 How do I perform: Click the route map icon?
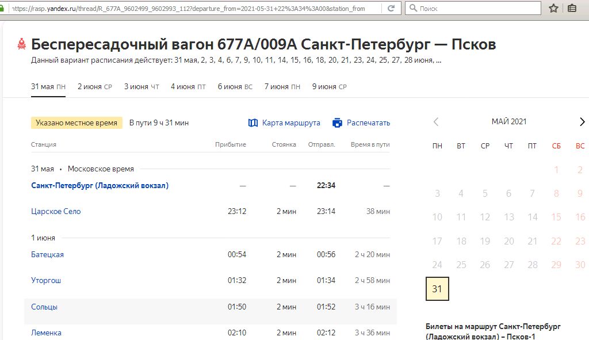[253, 123]
